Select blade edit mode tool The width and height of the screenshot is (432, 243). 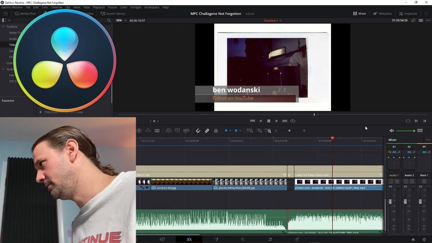(x=157, y=131)
